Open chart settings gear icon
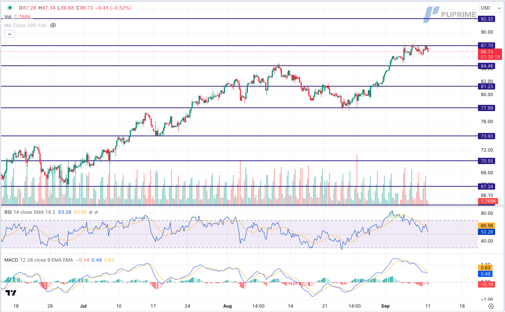The width and height of the screenshot is (505, 312). [x=491, y=306]
